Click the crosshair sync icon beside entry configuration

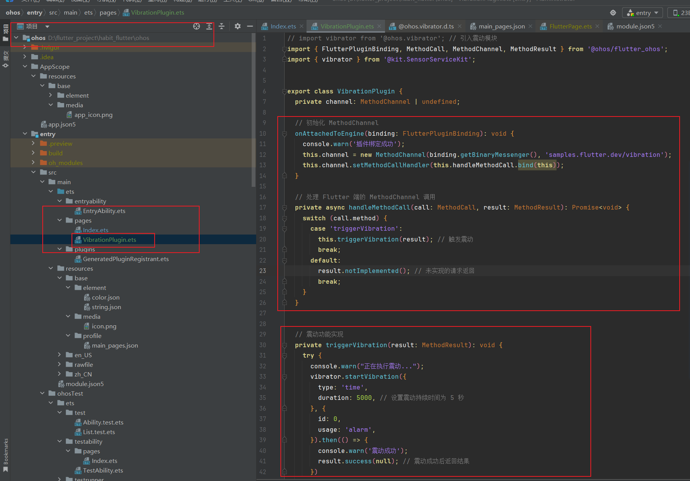tap(613, 13)
